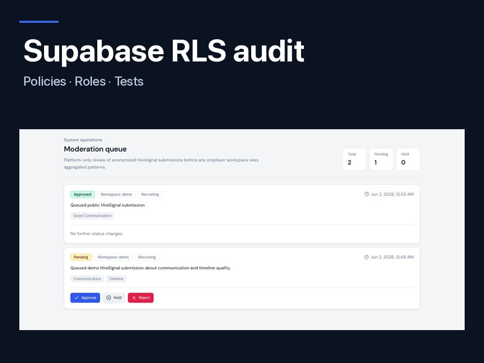Click the 'Supabase RLS audit' title
Screen dimensions: 484x363
164,51
